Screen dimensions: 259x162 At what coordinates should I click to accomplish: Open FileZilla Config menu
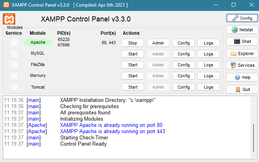click(183, 65)
